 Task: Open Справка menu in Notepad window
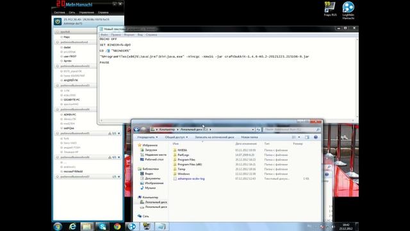(x=151, y=35)
